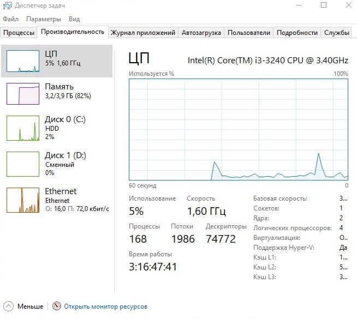Click the Процессы count 168
Viewport: 357px width, 319px height.
138,239
